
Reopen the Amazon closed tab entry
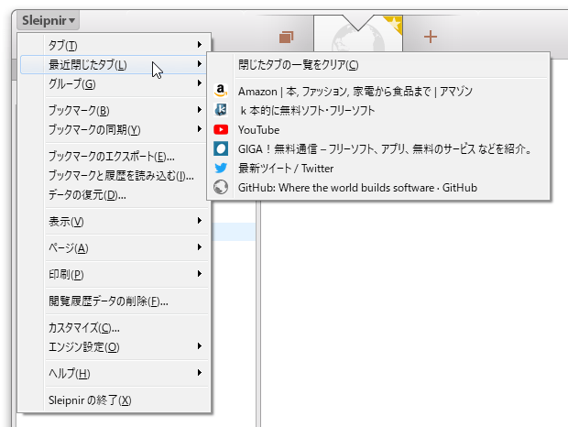pyautogui.click(x=378, y=92)
